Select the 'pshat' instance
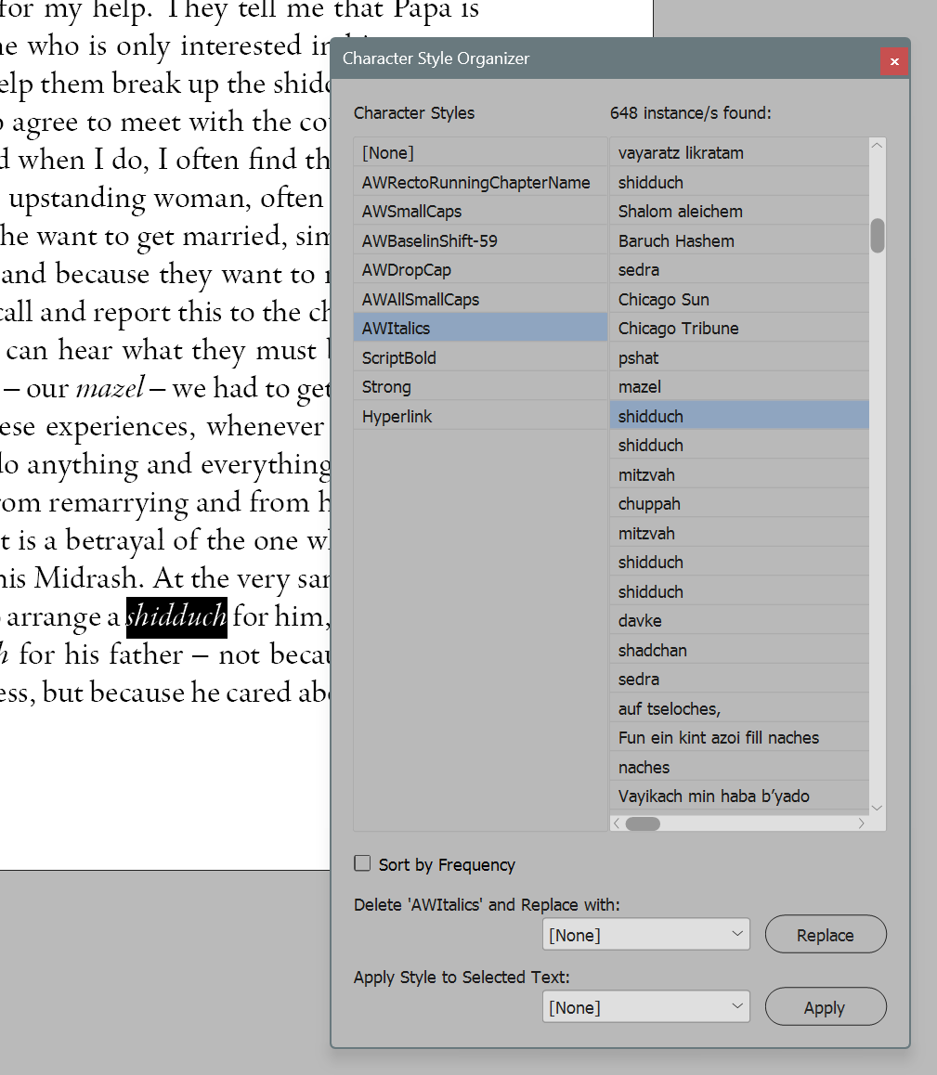 (739, 357)
